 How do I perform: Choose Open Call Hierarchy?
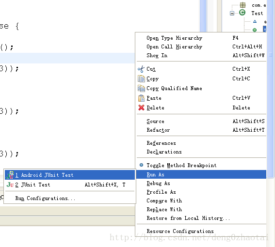[x=201, y=47]
